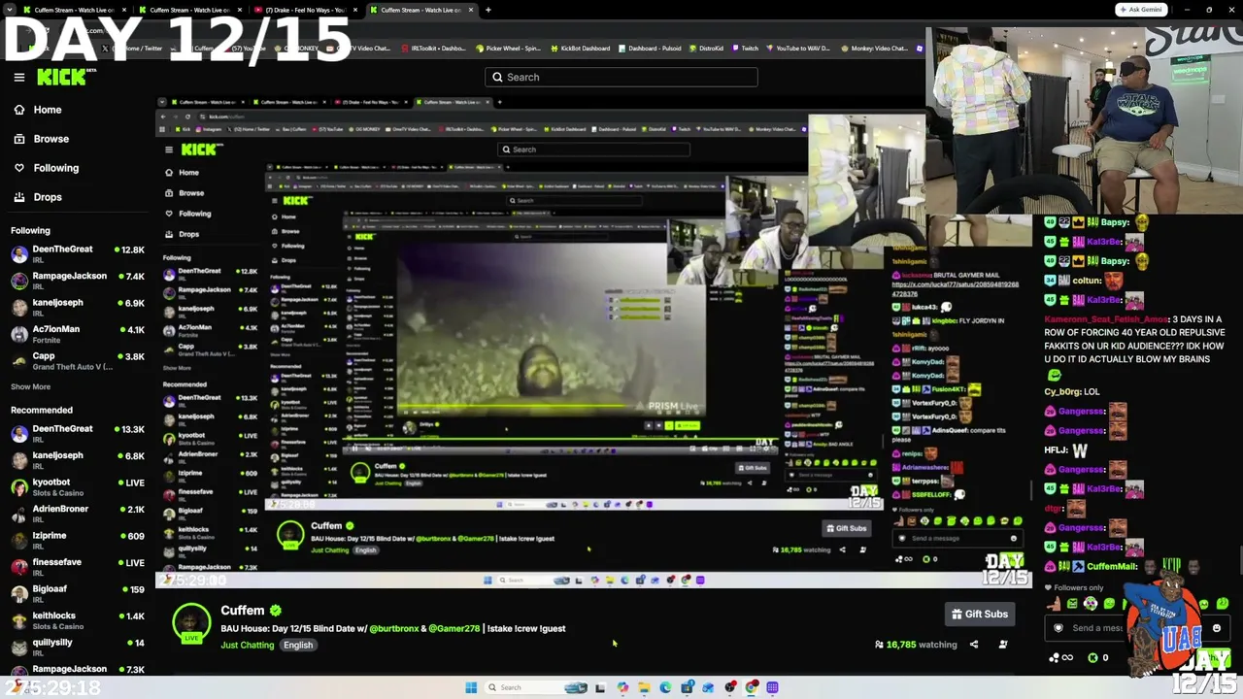Click the verified badge next to Cuffem
Screen dimensions: 1243x699
click(276, 611)
